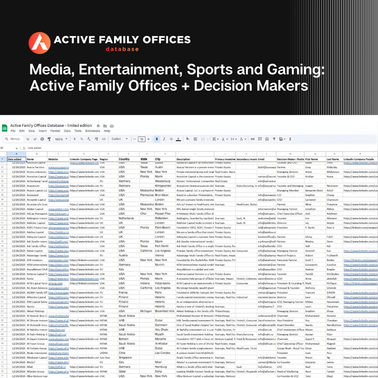Click the Google Sheets home icon
Viewport: 378px width, 378px height.
pyautogui.click(x=4, y=128)
